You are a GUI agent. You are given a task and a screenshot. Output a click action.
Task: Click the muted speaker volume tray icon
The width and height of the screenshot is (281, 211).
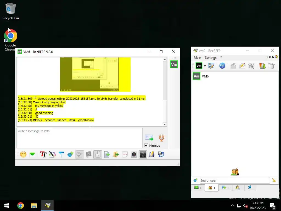pyautogui.click(x=245, y=206)
